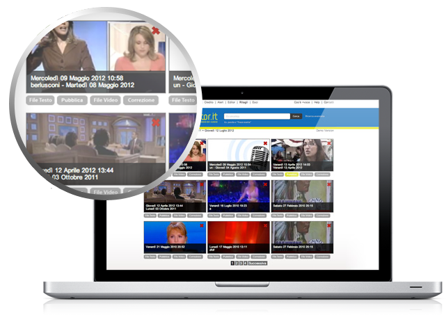Open File Testo for Lunedì 17 Maggio 2010 clip

[214, 257]
